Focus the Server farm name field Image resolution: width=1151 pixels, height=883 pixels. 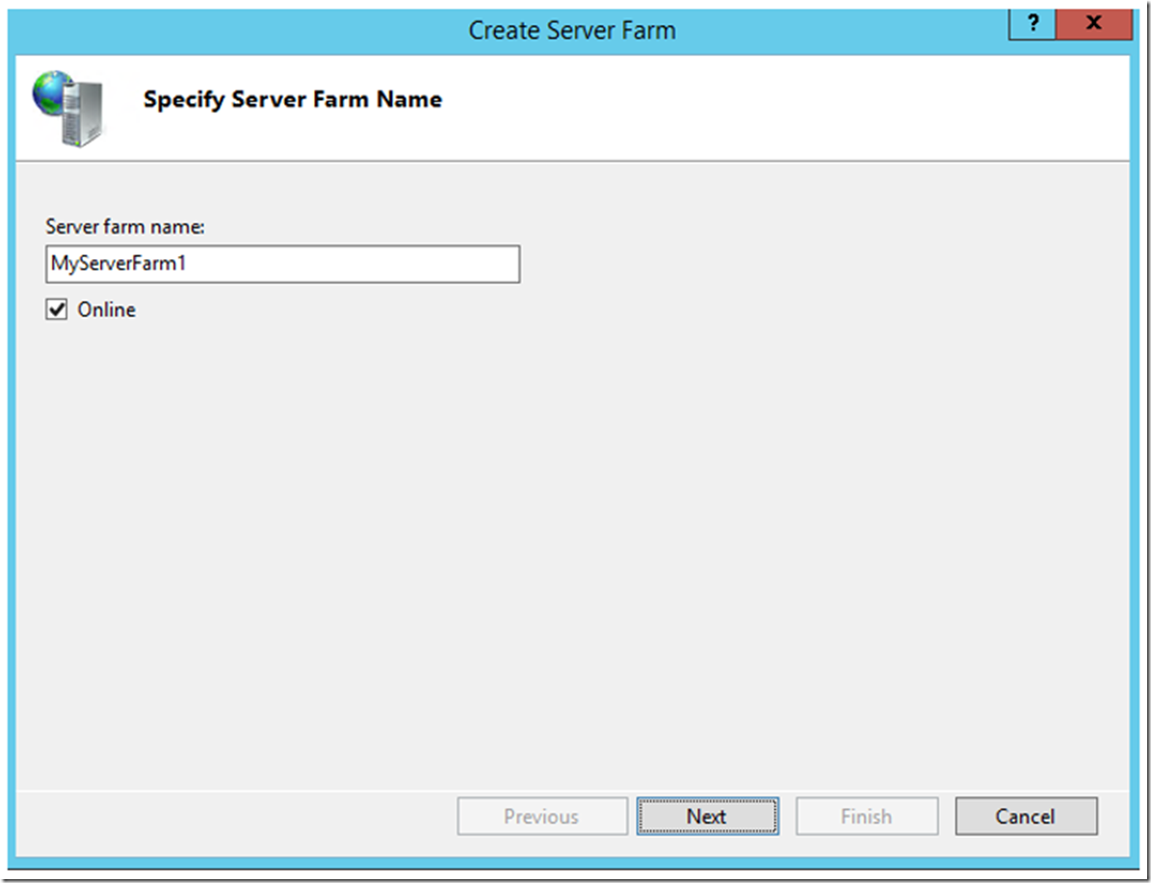tap(282, 264)
